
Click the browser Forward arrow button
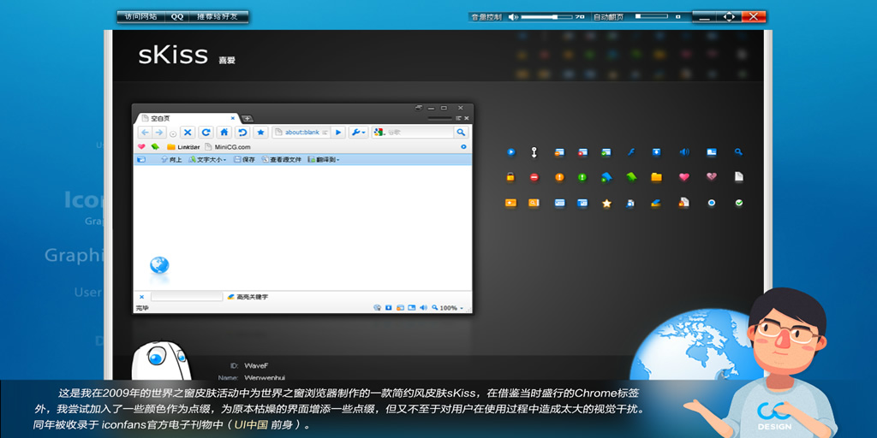tap(158, 133)
